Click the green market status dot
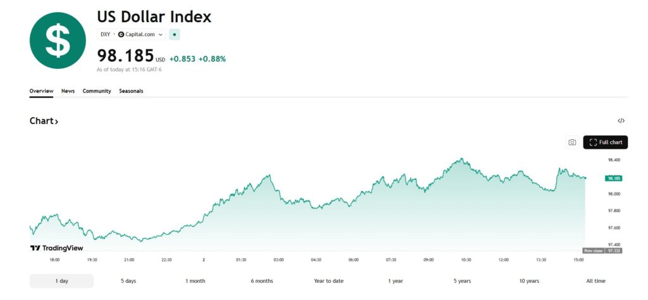Image resolution: width=648 pixels, height=300 pixels. 175,34
